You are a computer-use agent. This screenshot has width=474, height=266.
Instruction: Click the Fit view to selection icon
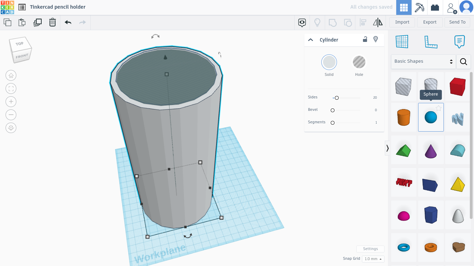(11, 88)
